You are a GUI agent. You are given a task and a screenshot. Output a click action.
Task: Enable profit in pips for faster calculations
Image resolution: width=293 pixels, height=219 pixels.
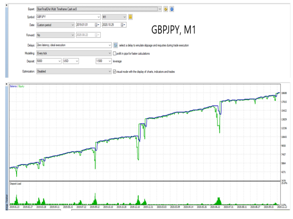(114, 53)
